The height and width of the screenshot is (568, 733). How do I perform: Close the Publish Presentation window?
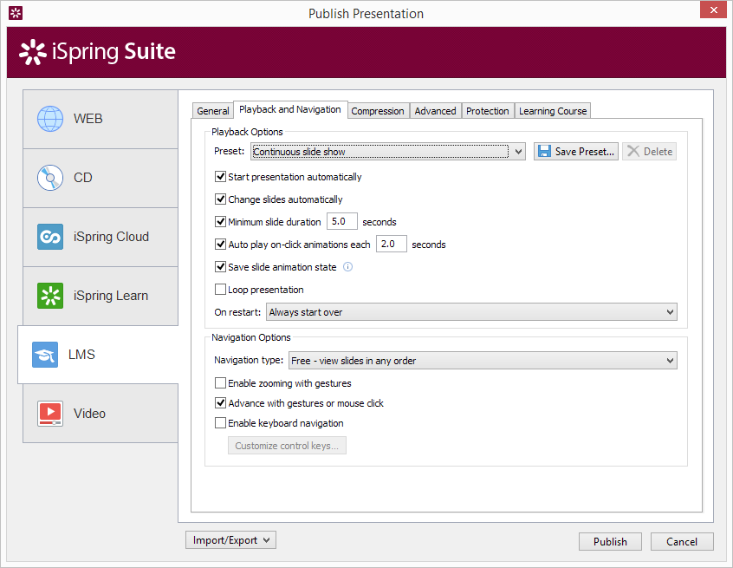click(713, 10)
